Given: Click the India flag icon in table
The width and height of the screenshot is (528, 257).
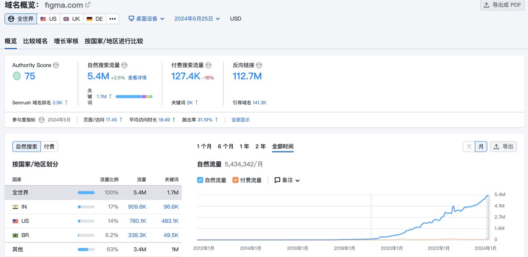Looking at the screenshot, I should [15, 206].
